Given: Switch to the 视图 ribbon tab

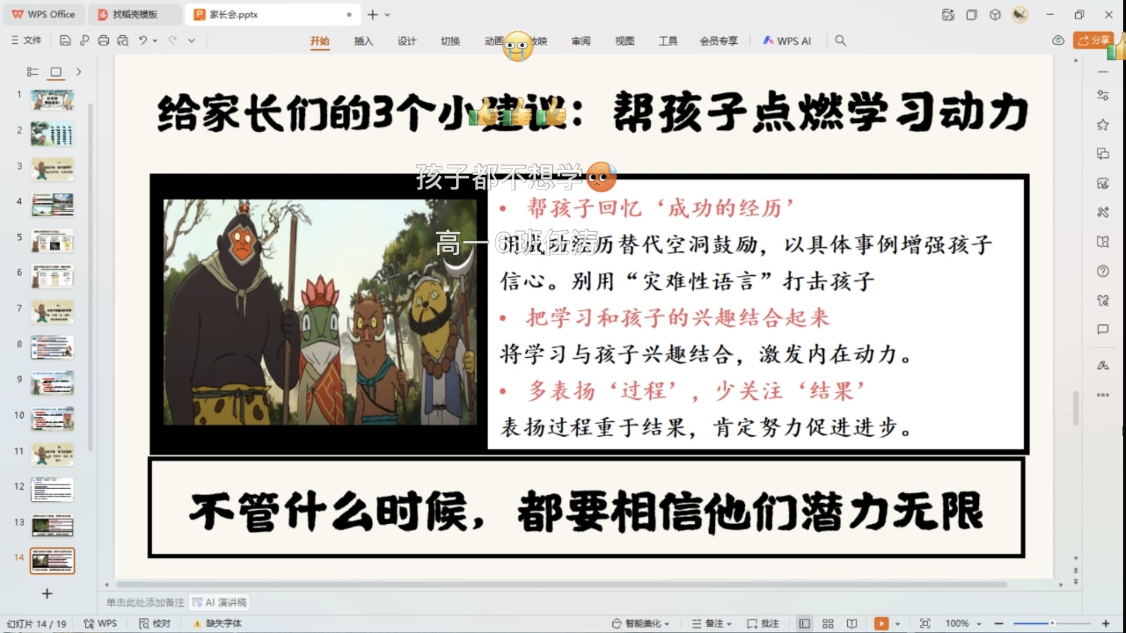Looking at the screenshot, I should (x=624, y=41).
